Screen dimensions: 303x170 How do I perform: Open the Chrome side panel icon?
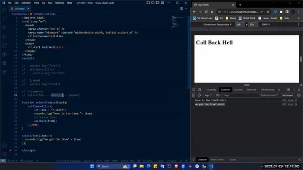[x=287, y=12]
